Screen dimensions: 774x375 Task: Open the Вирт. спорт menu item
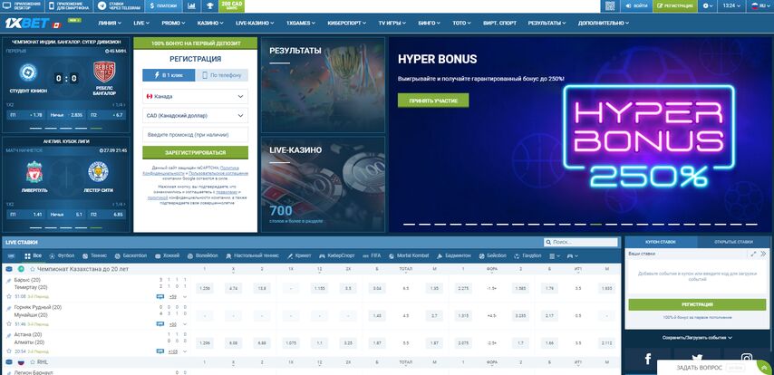point(499,23)
